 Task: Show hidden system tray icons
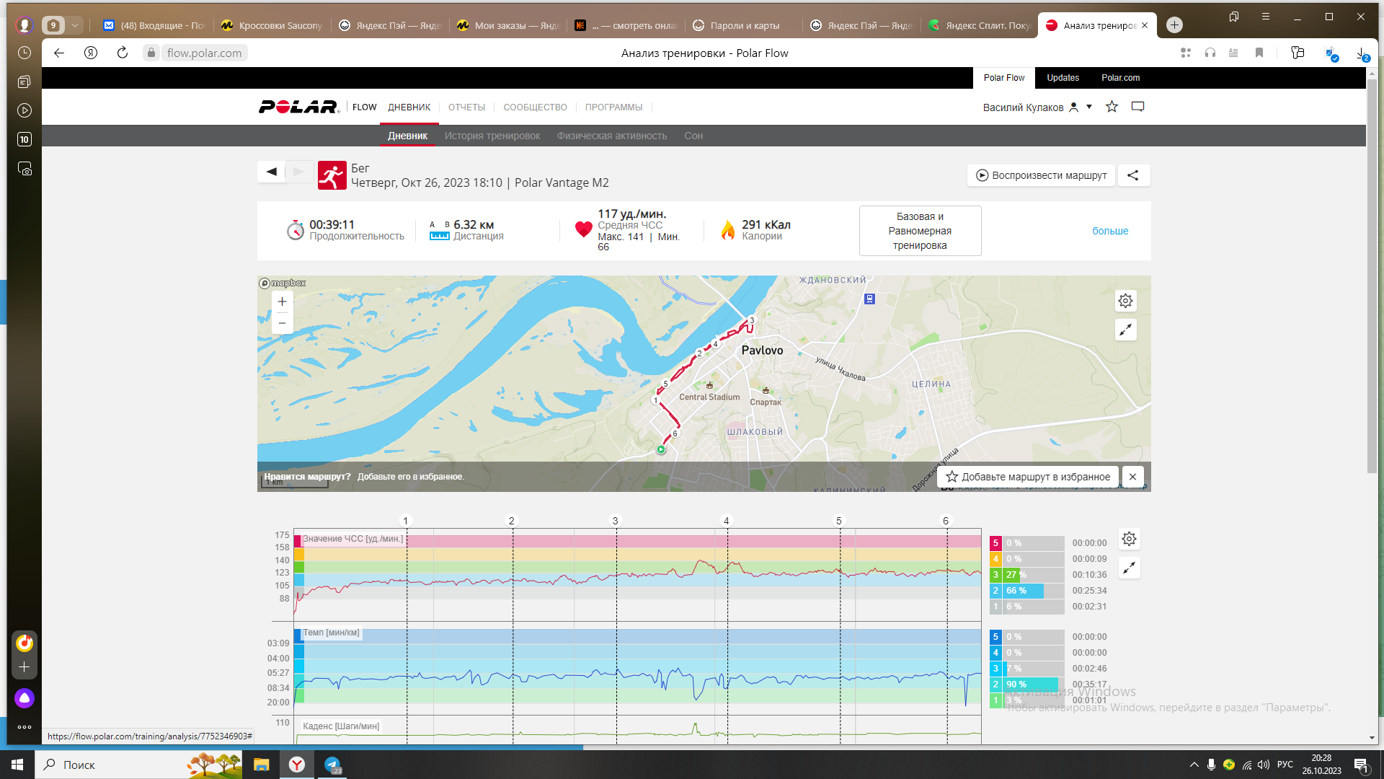[1194, 765]
